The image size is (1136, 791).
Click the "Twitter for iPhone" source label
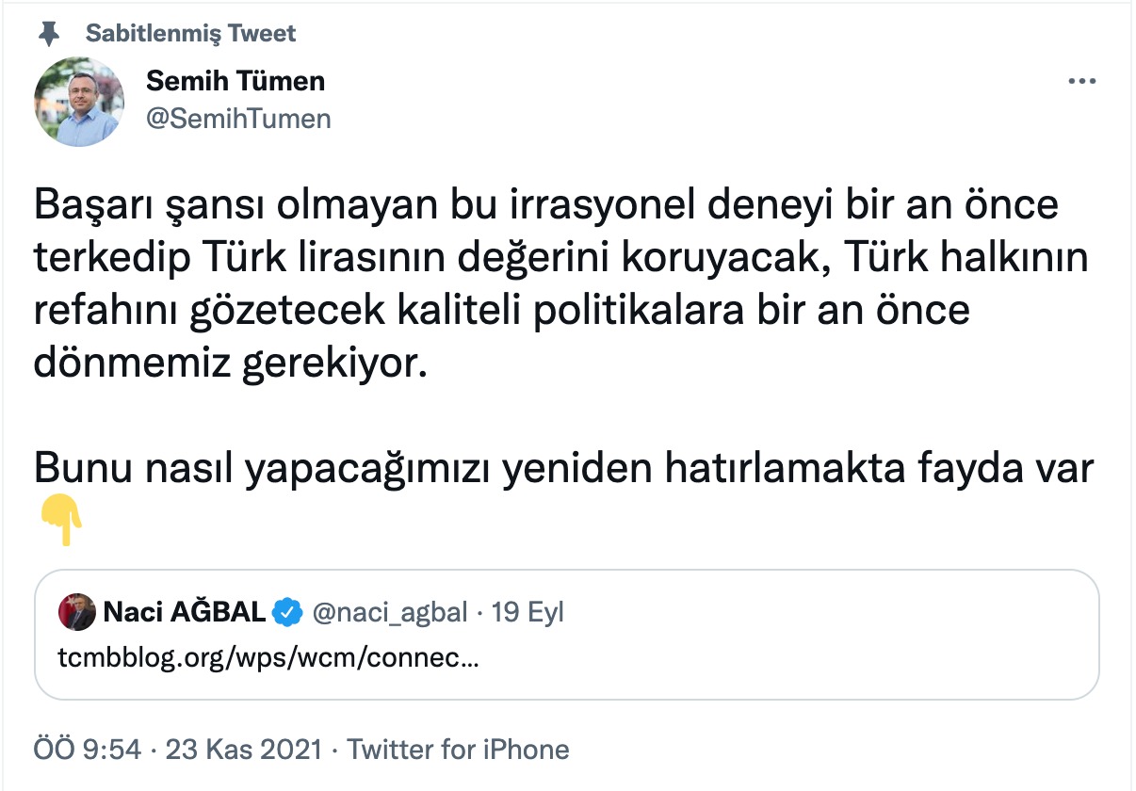tap(459, 751)
